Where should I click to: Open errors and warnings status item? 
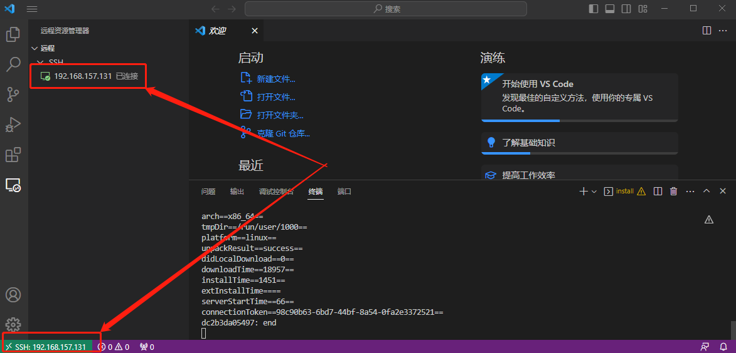pyautogui.click(x=113, y=347)
